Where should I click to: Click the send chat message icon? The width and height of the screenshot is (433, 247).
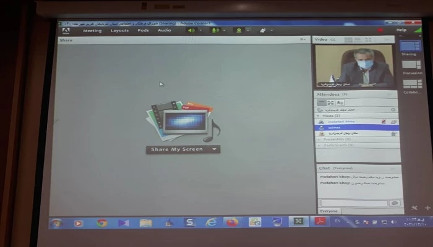click(394, 203)
